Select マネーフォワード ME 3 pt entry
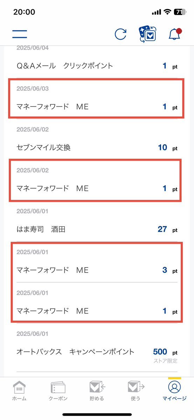Image resolution: width=194 pixels, height=420 pixels. tap(97, 262)
